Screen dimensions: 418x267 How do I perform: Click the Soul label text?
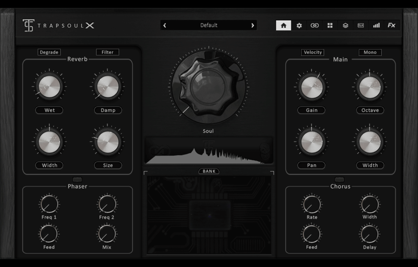(x=208, y=131)
